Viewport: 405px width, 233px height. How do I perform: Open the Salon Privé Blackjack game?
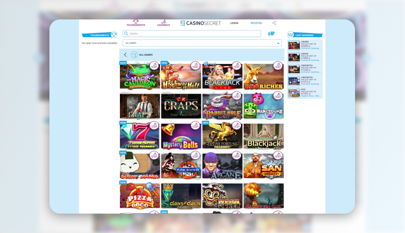tap(264, 136)
